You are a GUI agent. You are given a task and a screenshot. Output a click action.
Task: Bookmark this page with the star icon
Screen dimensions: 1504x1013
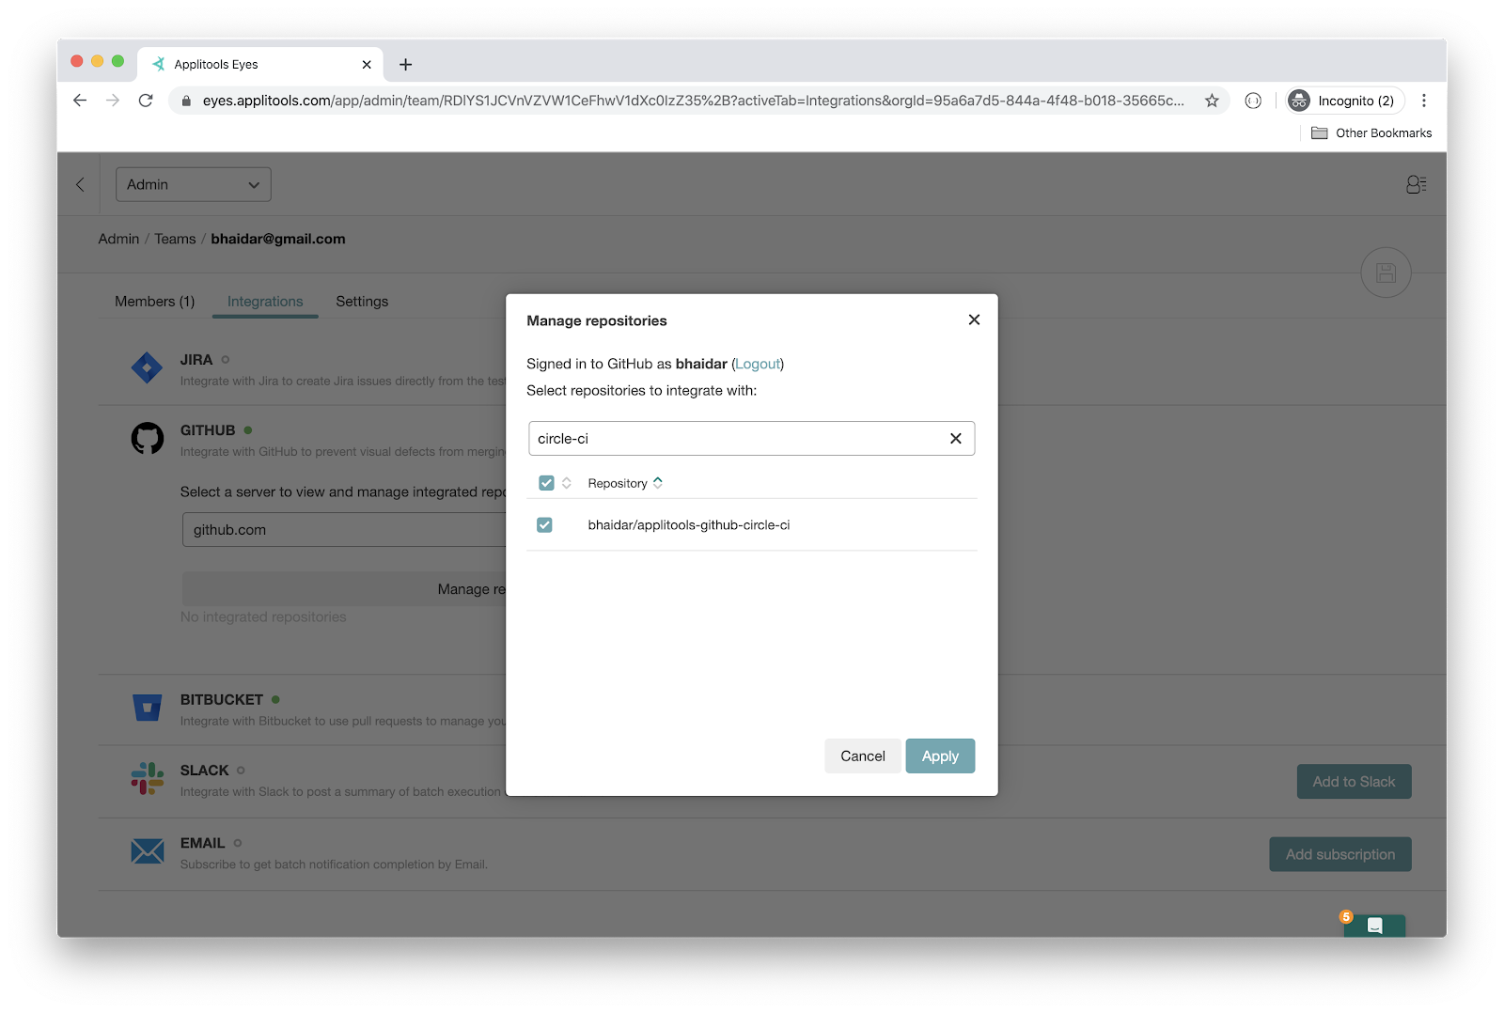point(1212,101)
